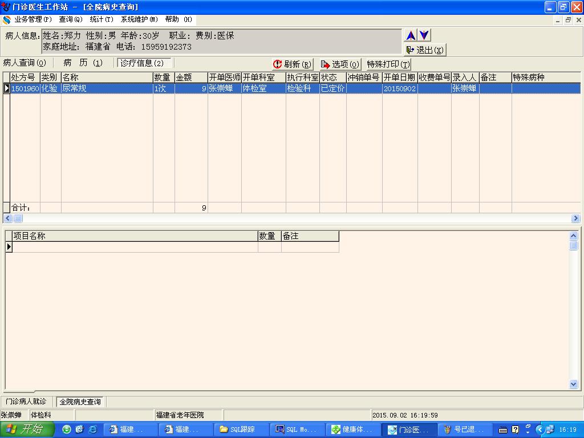
Task: Sort by the 类别 column header
Action: point(50,78)
